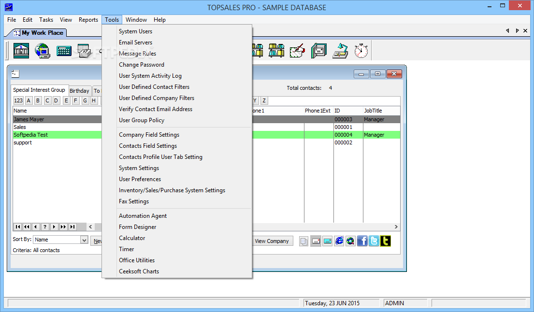Image resolution: width=534 pixels, height=312 pixels.
Task: Click the rightmost bottle-shelf inventory toolbar icon
Action: (276, 50)
